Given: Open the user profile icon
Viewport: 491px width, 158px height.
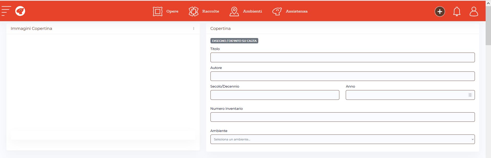Looking at the screenshot, I should (x=474, y=11).
